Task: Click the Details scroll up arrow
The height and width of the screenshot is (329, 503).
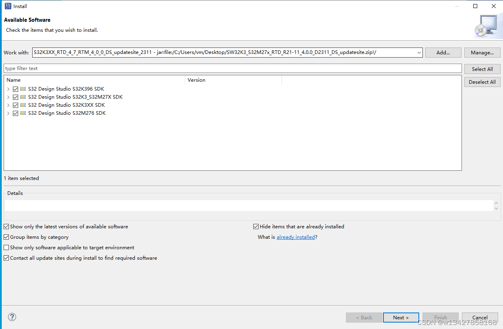Action: pos(496,203)
